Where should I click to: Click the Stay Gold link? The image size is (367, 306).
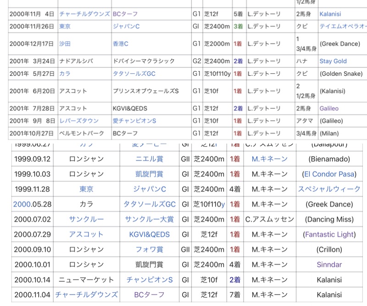click(333, 61)
